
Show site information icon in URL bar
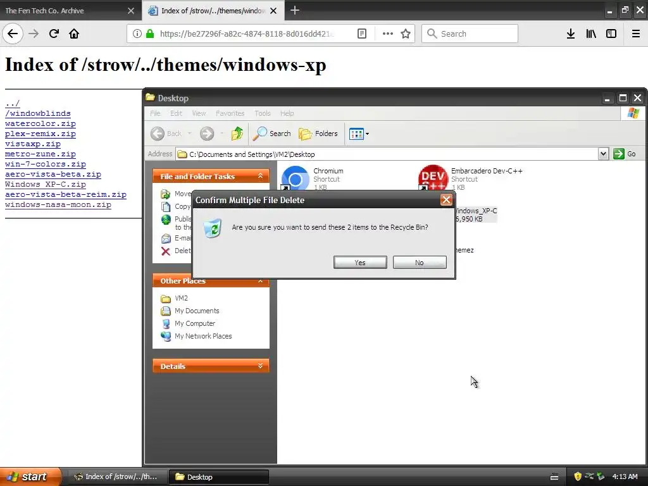coord(137,34)
